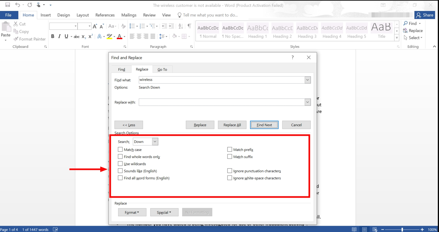Viewport: 439px width, 232px height.
Task: Check Sounds like (English)
Action: [120, 171]
